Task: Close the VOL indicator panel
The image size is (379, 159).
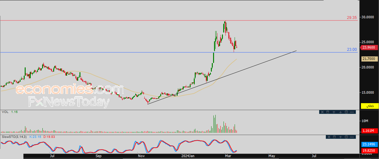Action: (x=322, y=112)
